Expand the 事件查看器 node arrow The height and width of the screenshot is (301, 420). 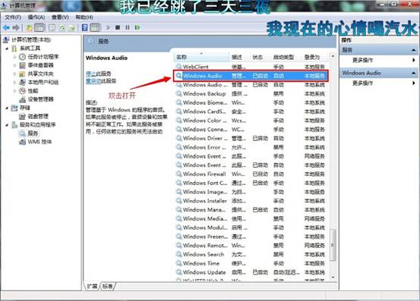(14, 65)
